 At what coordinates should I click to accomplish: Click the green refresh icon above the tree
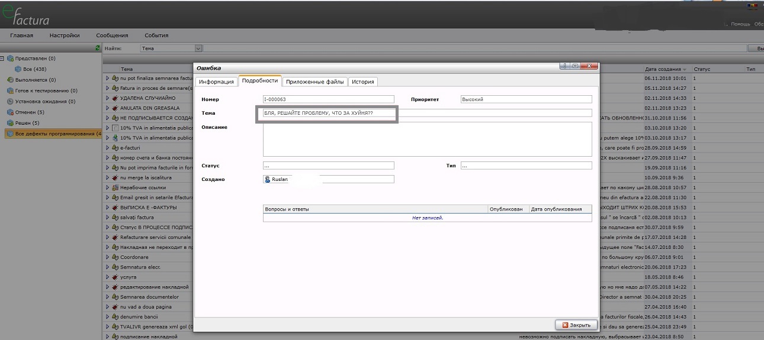point(98,48)
